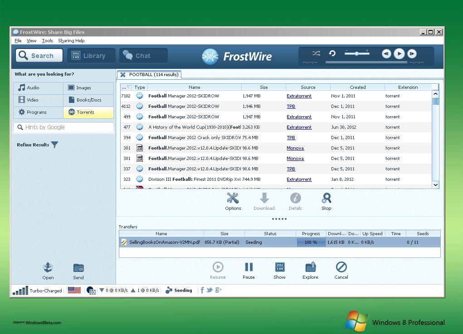Viewport: 463px width, 334px height.
Task: Toggle the repeat loop icon
Action: (332, 53)
